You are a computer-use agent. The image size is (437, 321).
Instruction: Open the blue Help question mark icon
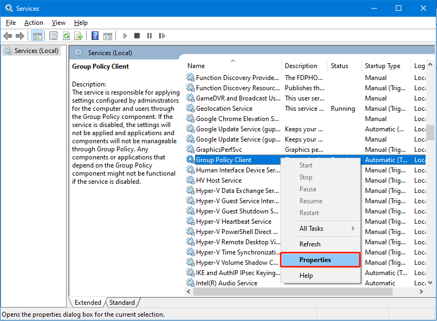tap(95, 36)
